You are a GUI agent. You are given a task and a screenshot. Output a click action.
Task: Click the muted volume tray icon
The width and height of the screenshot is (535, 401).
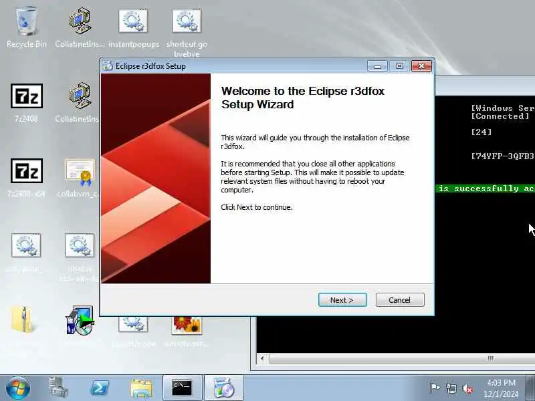tap(467, 388)
